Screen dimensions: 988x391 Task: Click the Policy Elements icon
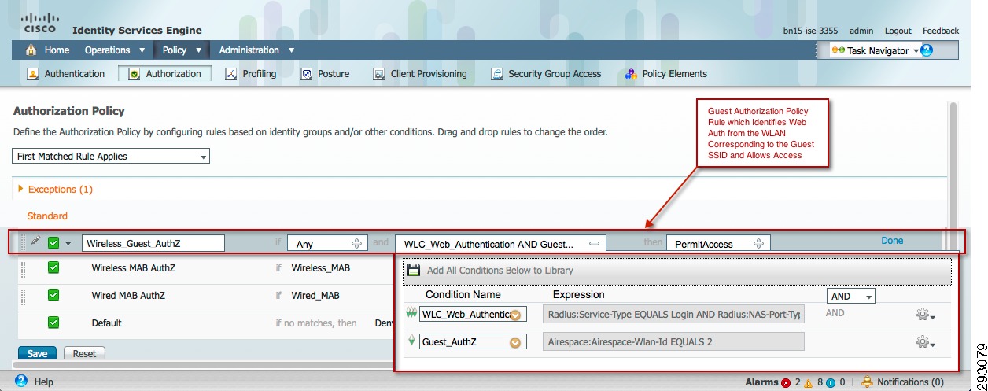(631, 74)
